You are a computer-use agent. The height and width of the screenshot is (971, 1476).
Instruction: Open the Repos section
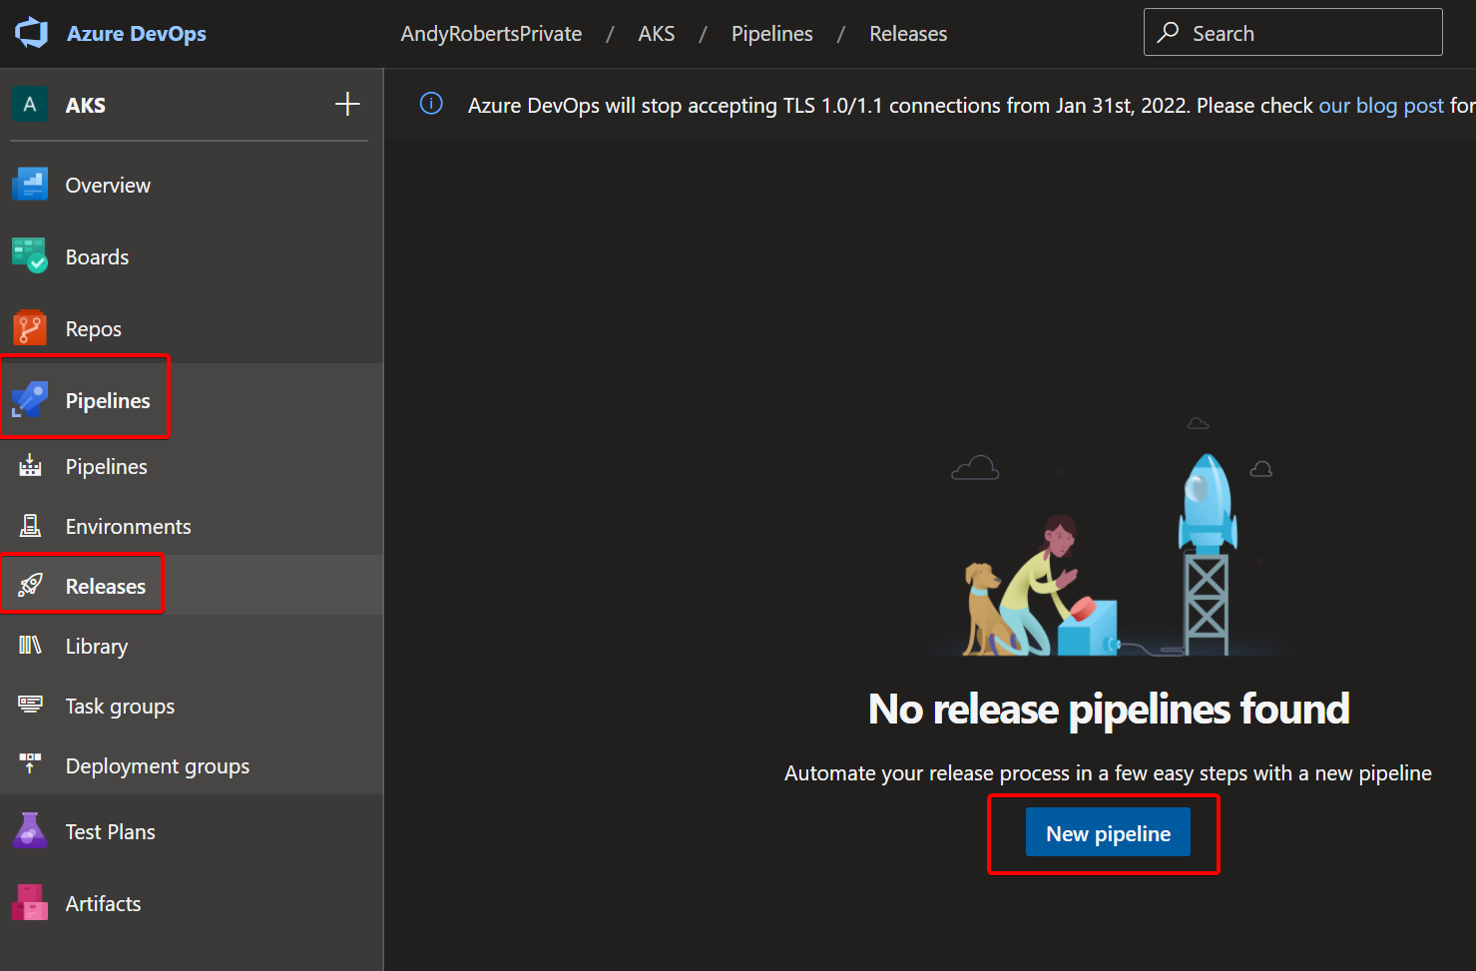[x=94, y=329]
